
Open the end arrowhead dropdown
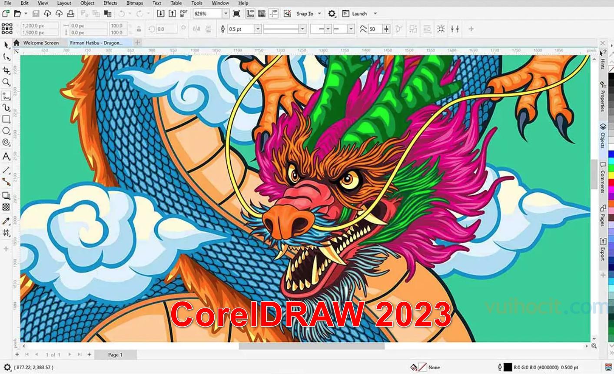(351, 29)
